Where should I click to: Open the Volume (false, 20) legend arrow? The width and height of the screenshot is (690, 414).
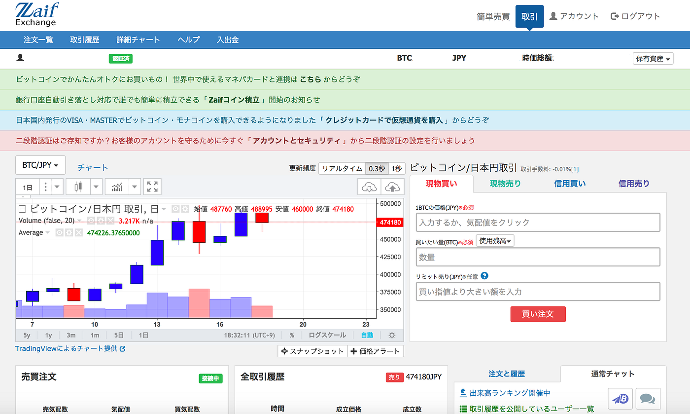(80, 221)
